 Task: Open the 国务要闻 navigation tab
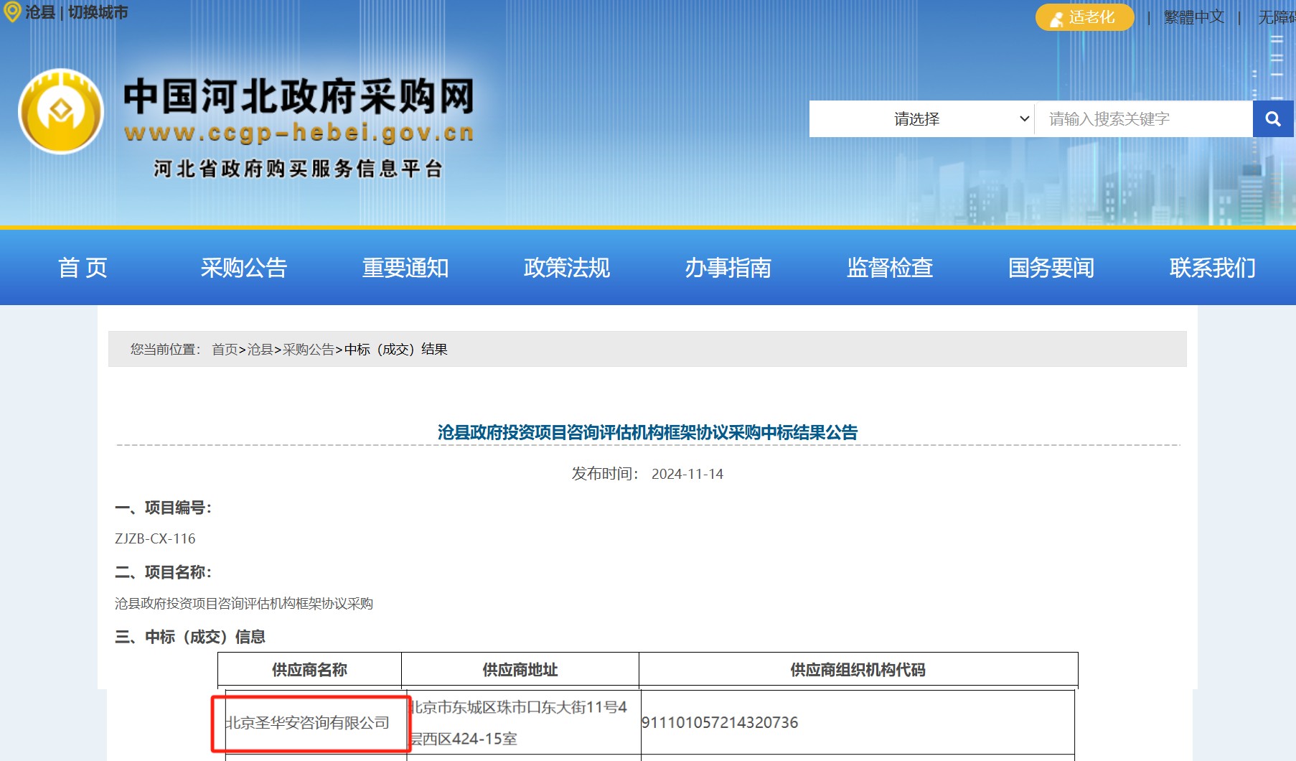click(1051, 268)
